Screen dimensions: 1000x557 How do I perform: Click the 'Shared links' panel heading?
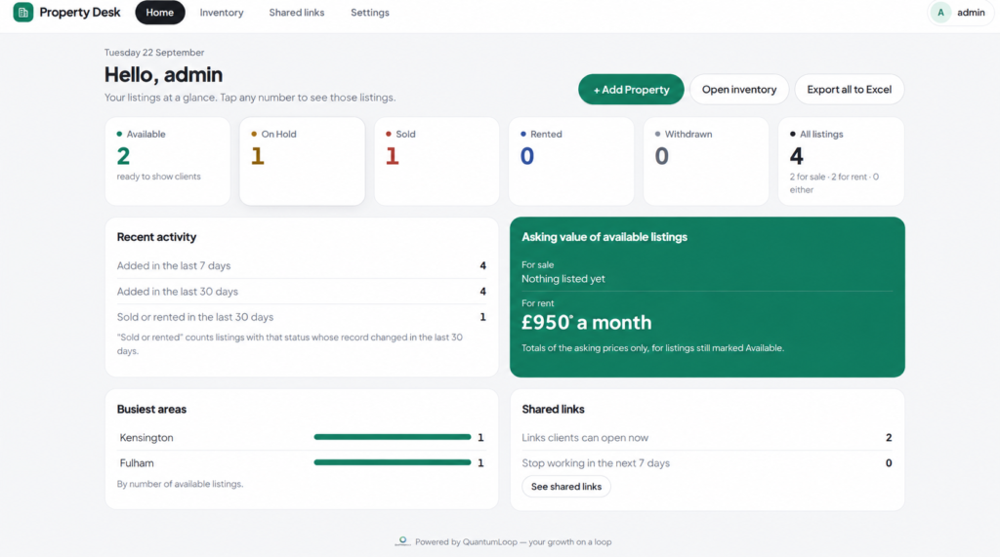(553, 409)
